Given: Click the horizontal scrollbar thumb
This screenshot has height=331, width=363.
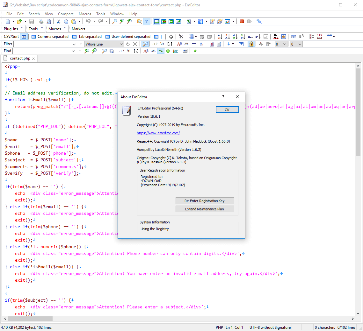Looking at the screenshot, I should click(x=30, y=319).
